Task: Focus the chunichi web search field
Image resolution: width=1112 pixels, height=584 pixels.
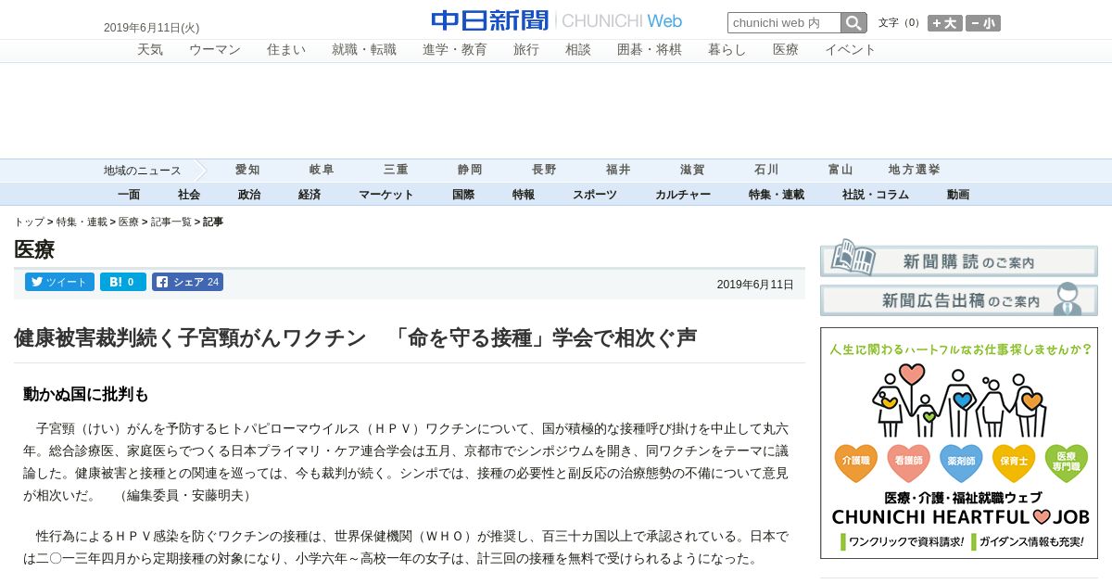Action: [x=784, y=23]
